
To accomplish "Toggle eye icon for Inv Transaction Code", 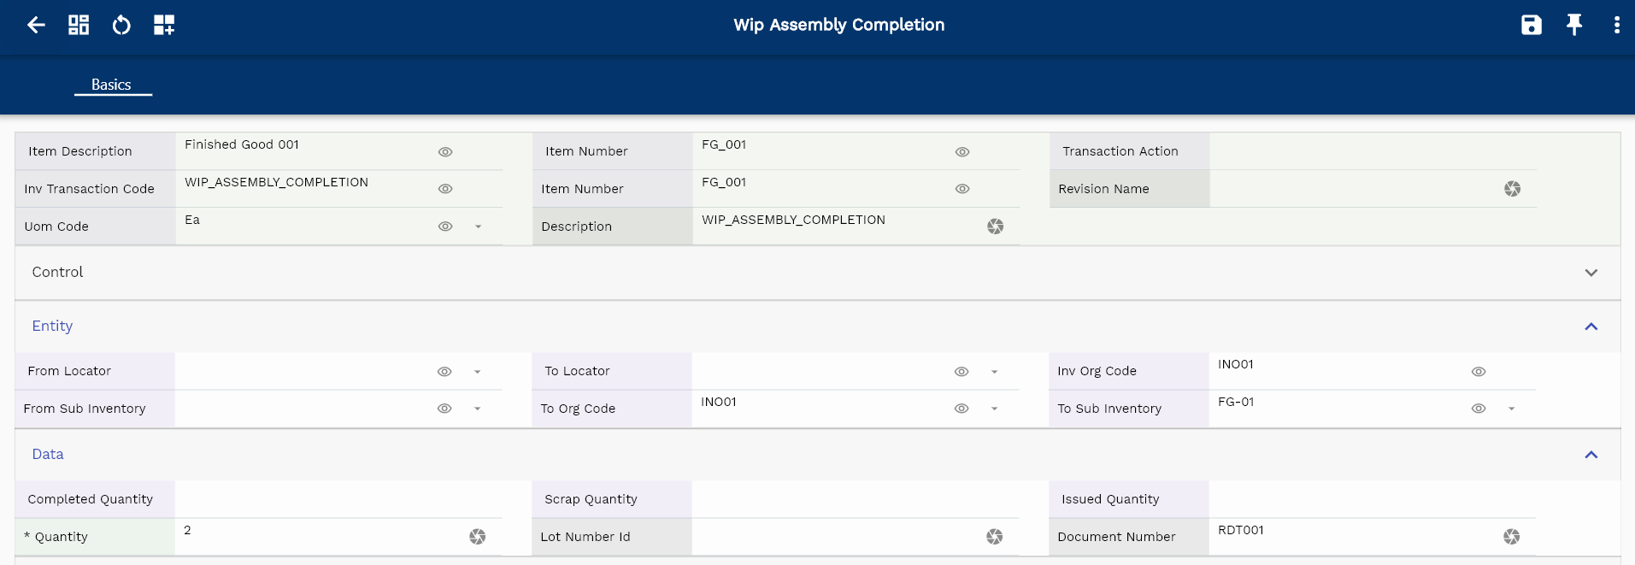I will (x=445, y=189).
